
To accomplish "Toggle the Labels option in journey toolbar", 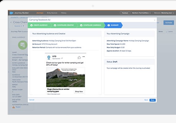I will click(x=170, y=32).
